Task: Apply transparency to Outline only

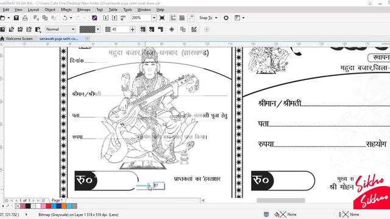Action: tap(160, 29)
